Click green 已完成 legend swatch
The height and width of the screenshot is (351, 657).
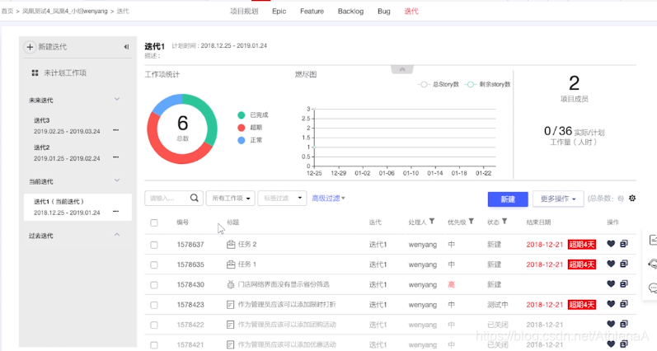[x=242, y=115]
